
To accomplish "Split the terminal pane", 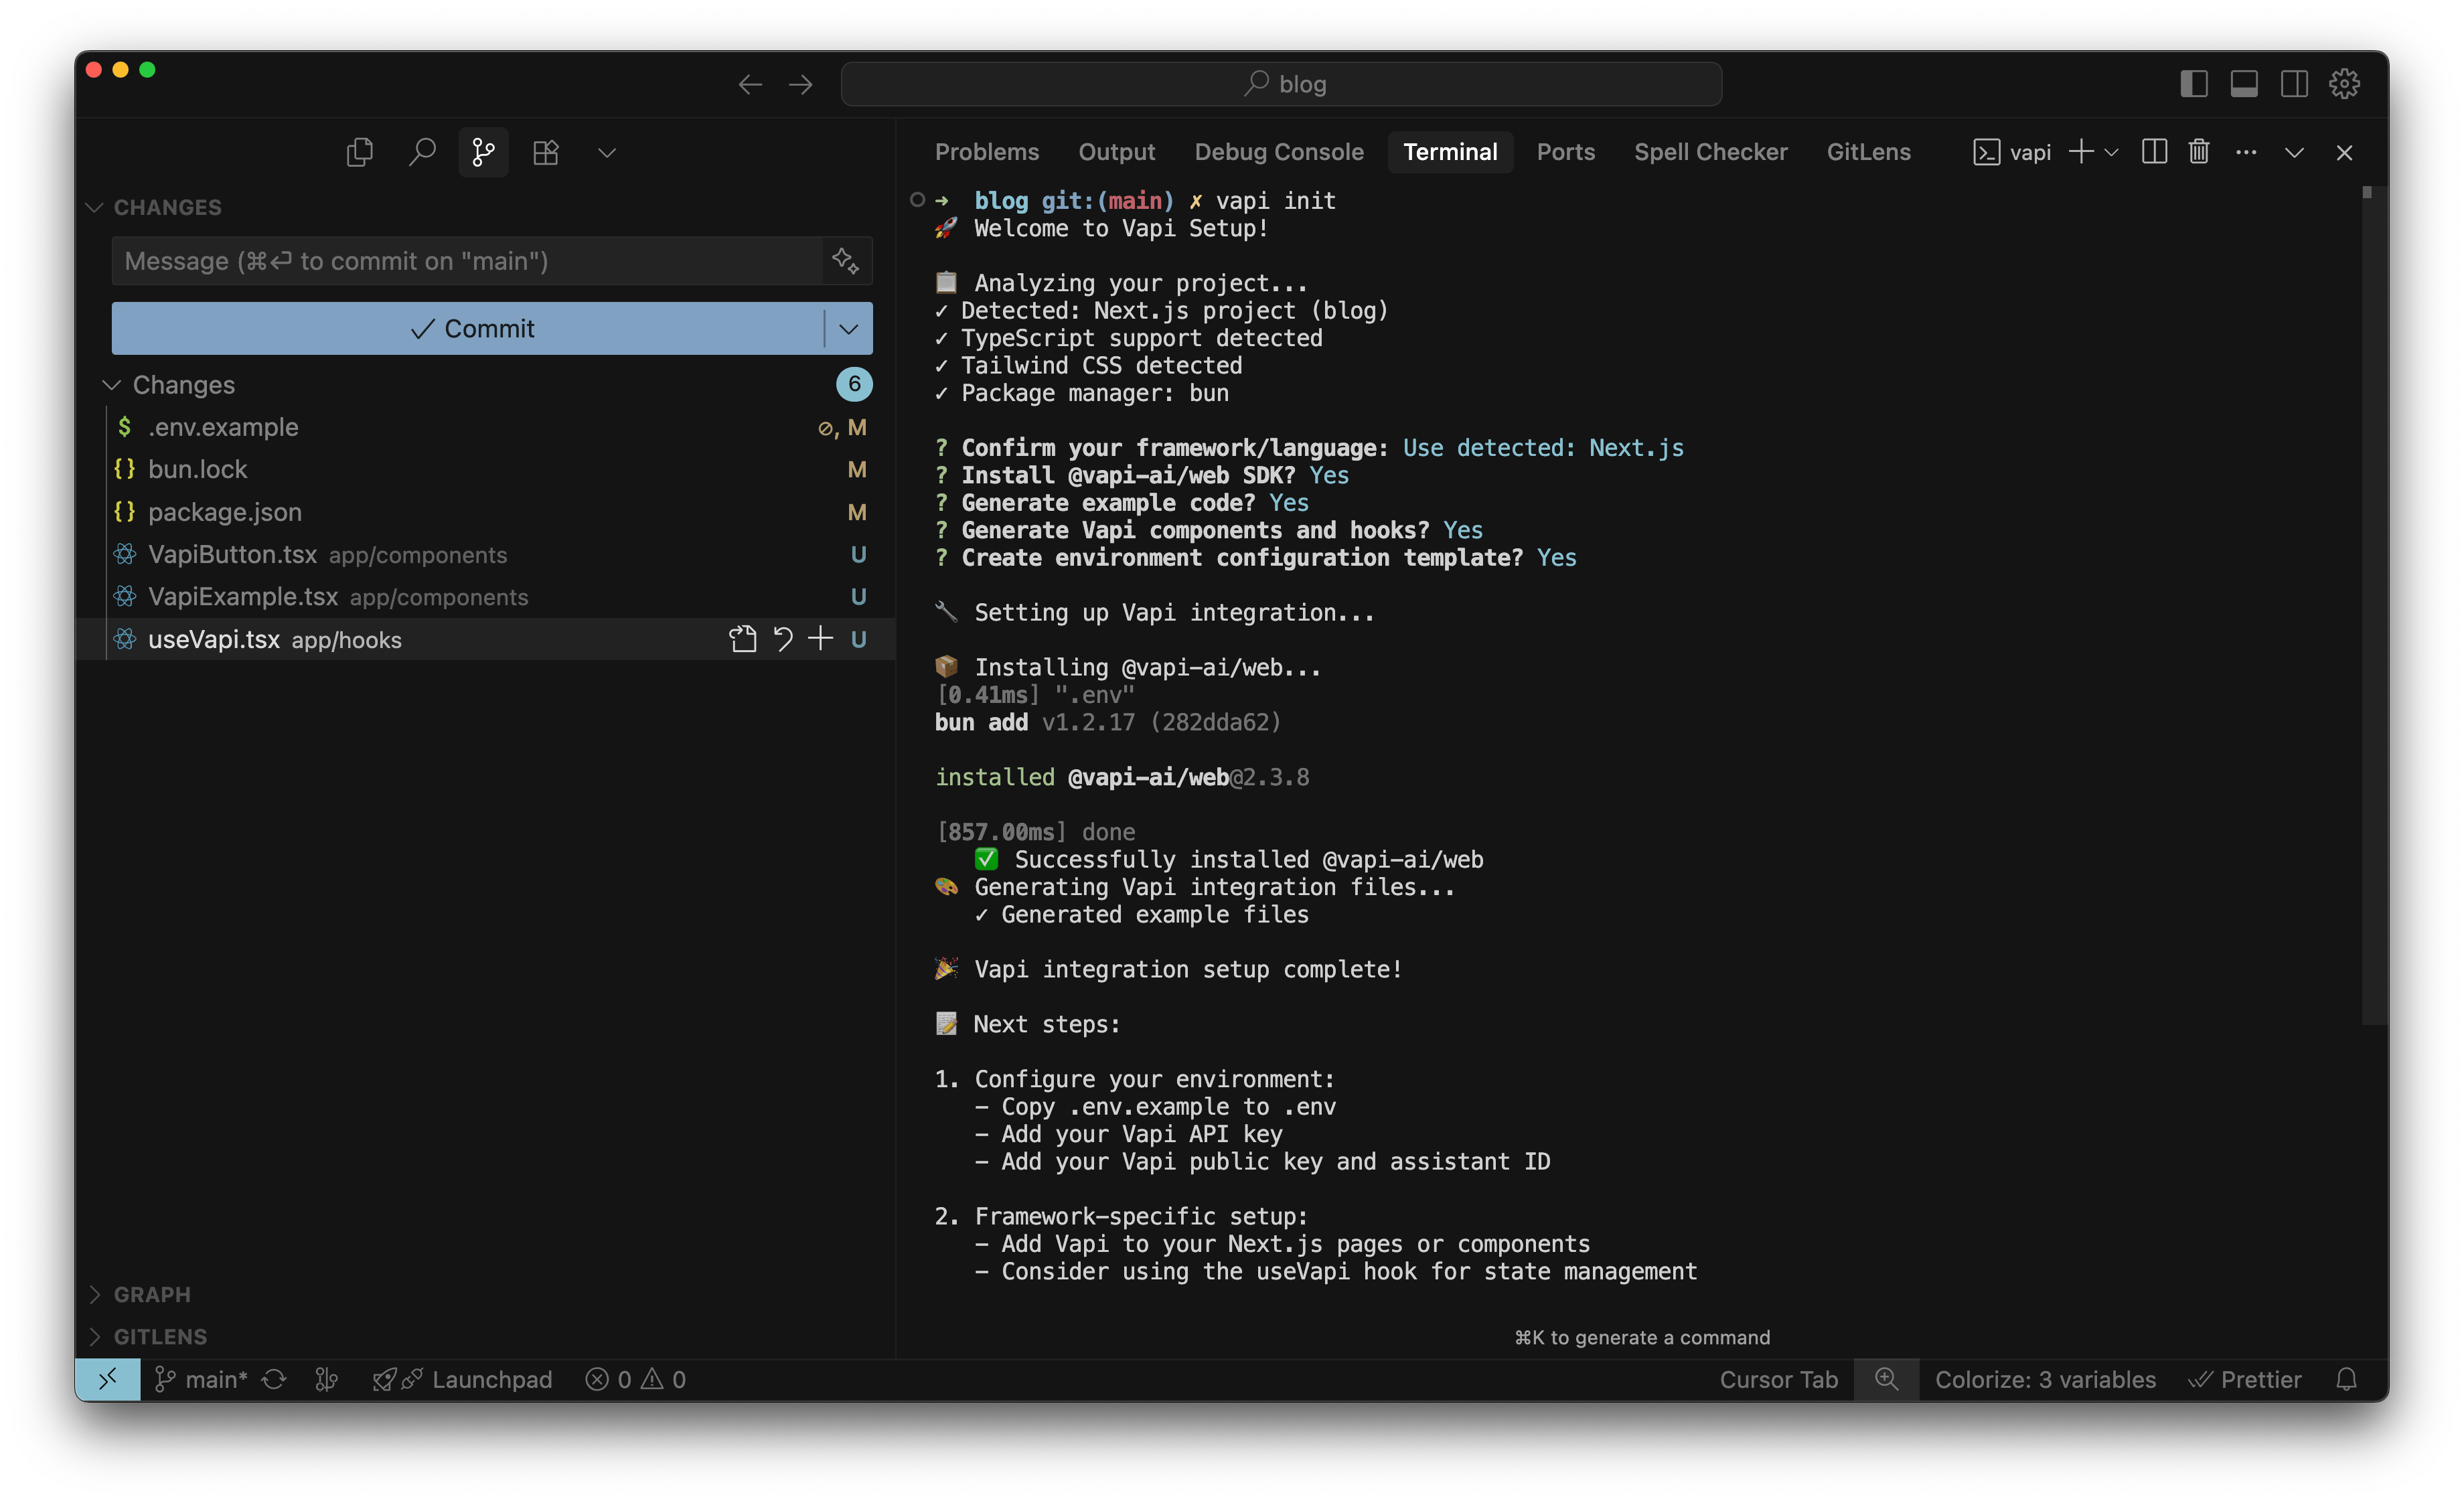I will pyautogui.click(x=2154, y=152).
